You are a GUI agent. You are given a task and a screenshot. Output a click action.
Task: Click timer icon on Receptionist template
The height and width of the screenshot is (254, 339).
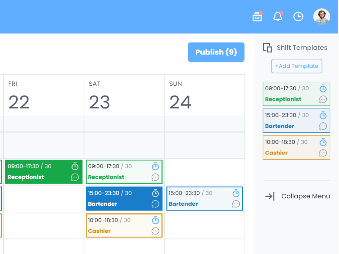point(323,89)
